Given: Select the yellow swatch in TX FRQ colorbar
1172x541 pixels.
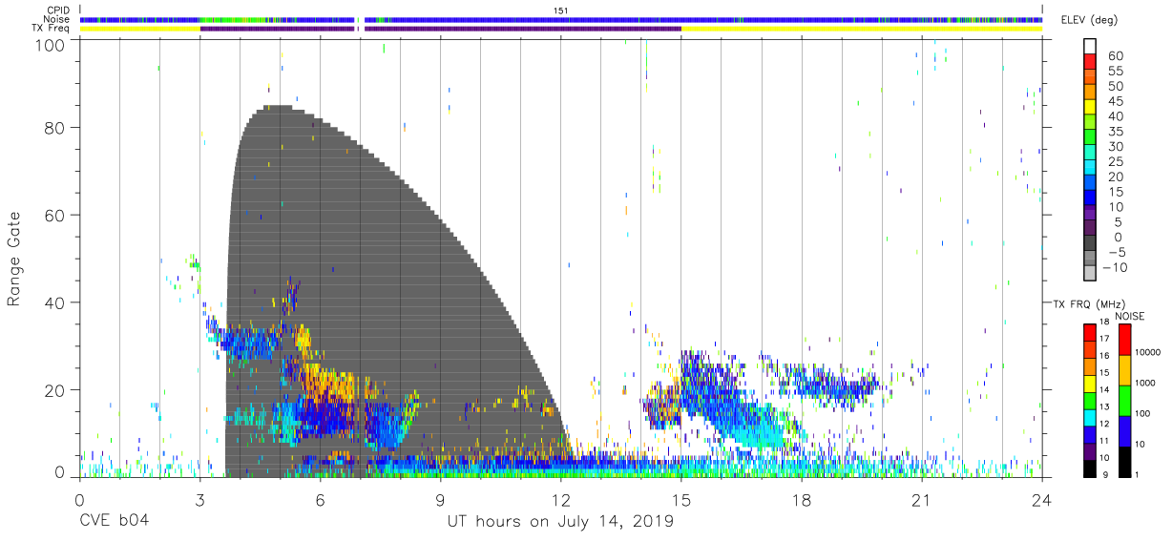Looking at the screenshot, I should coord(1090,383).
